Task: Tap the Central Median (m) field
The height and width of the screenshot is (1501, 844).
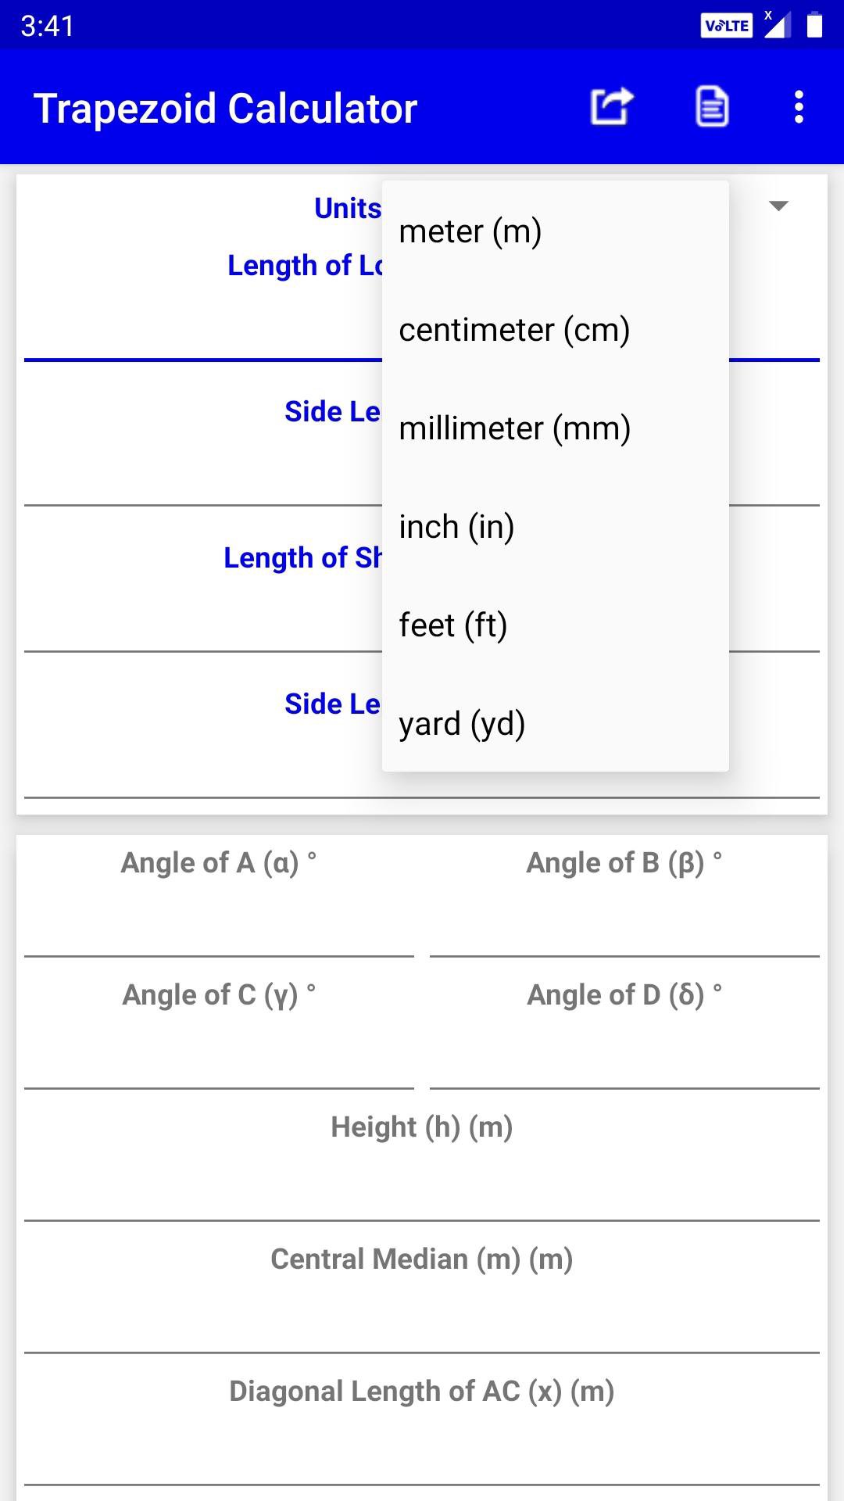Action: pyautogui.click(x=422, y=1319)
